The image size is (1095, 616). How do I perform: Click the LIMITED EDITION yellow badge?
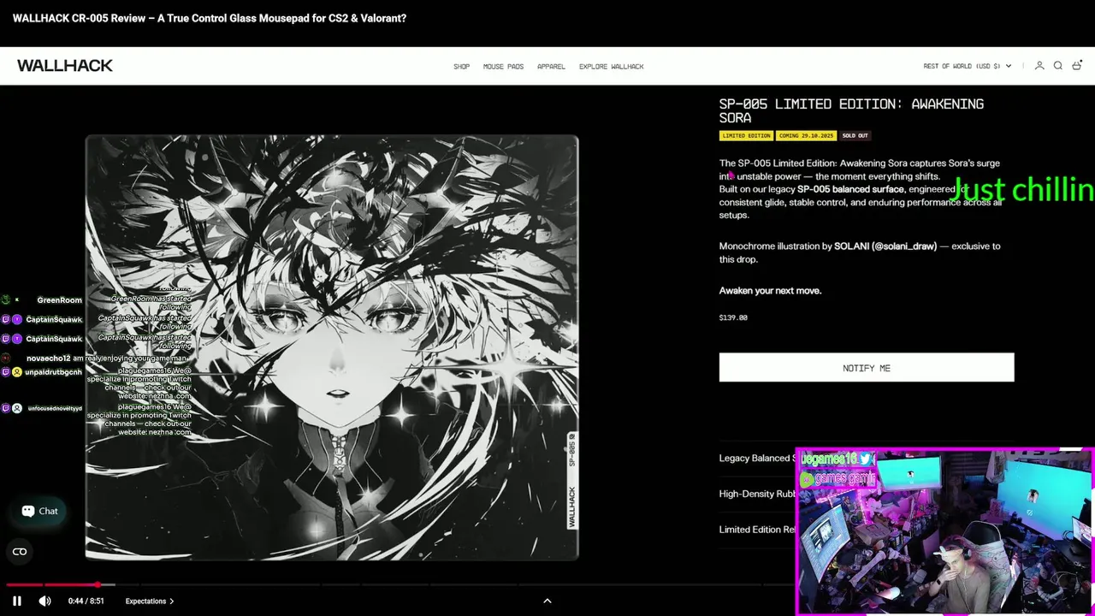pos(746,135)
